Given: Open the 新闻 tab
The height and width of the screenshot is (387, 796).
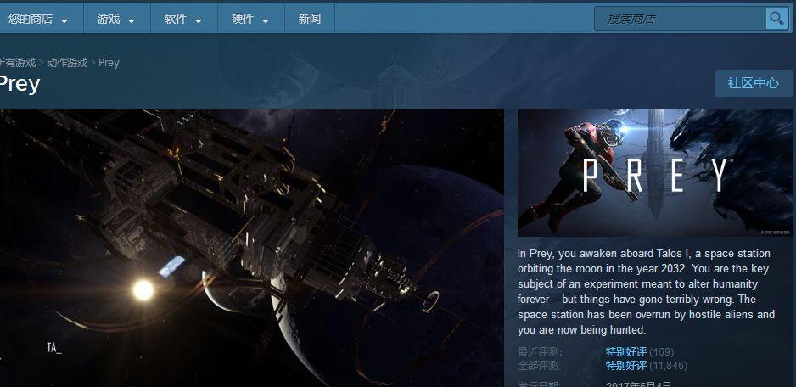Looking at the screenshot, I should coord(310,19).
